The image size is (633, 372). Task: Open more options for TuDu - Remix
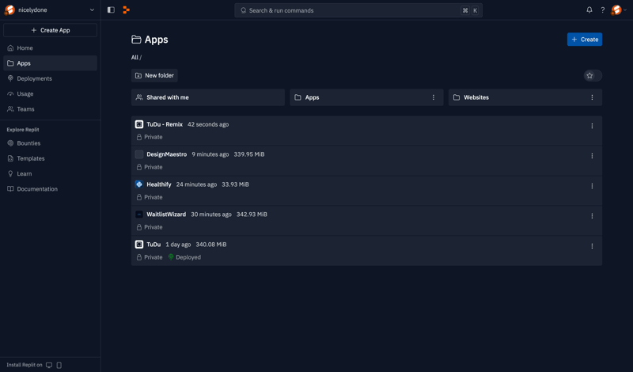point(592,126)
